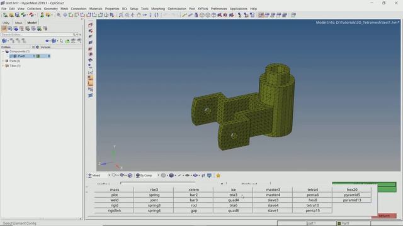Choose the slave1 element config

pos(273,211)
